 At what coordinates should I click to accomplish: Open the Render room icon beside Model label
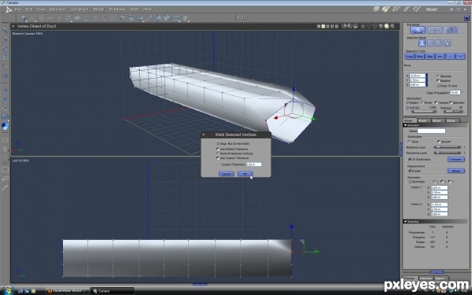[417, 9]
